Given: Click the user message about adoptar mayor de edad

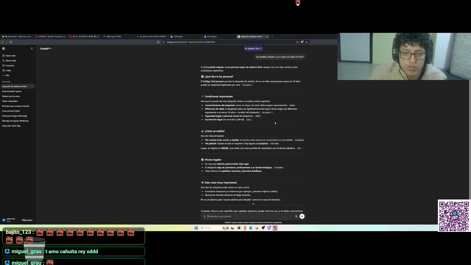Looking at the screenshot, I should click(280, 57).
